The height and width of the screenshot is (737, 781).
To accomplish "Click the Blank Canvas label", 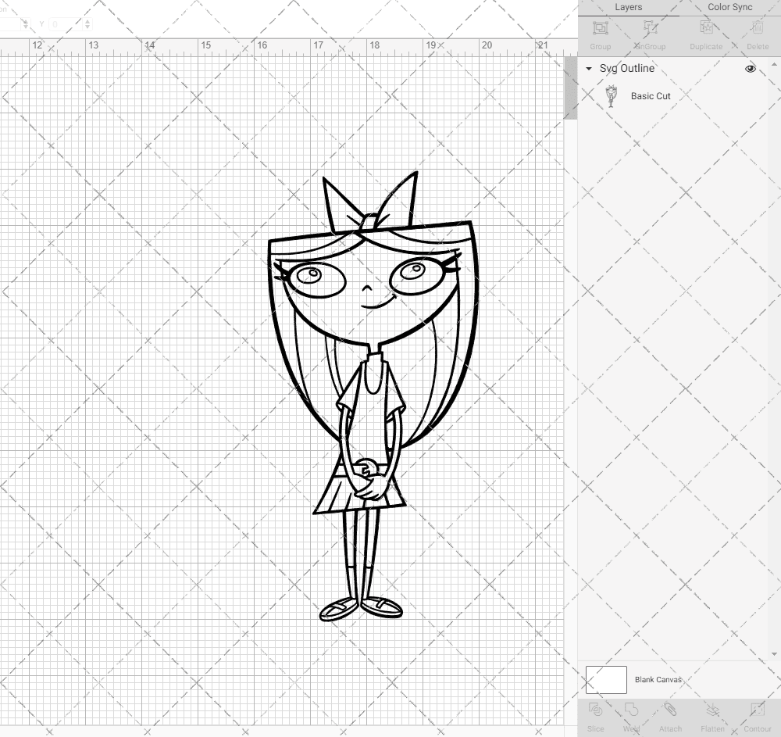I will tap(658, 680).
